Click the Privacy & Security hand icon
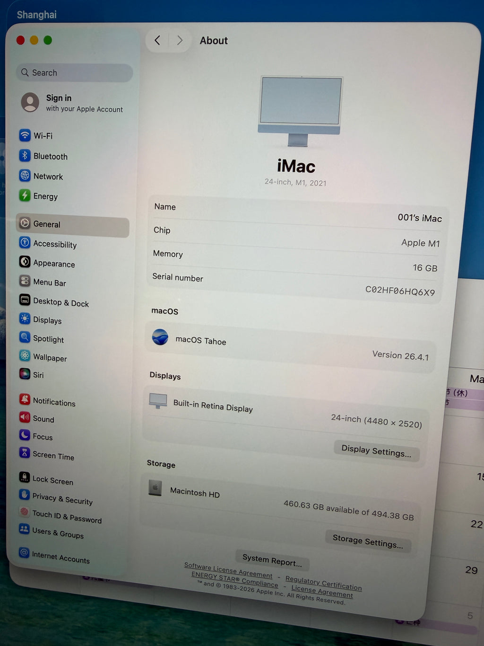 click(x=24, y=495)
